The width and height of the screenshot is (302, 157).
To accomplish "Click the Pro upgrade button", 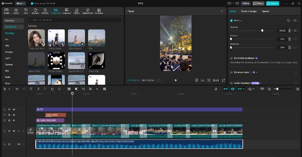I will pos(246,3).
